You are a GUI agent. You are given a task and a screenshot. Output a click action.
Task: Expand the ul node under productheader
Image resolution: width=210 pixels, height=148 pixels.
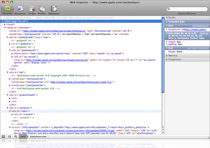tap(10, 102)
